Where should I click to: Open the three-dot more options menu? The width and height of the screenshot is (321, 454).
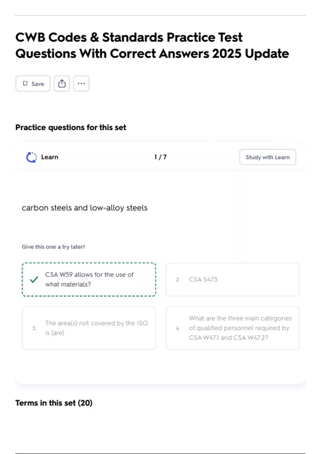(x=81, y=84)
